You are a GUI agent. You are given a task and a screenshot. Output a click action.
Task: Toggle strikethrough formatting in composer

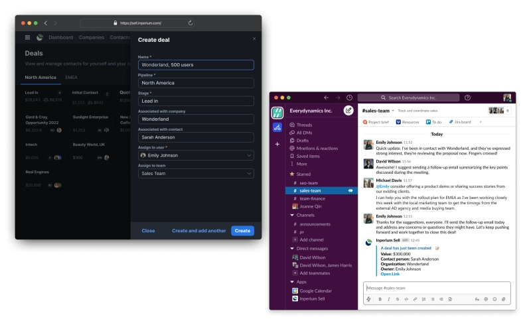(x=397, y=299)
